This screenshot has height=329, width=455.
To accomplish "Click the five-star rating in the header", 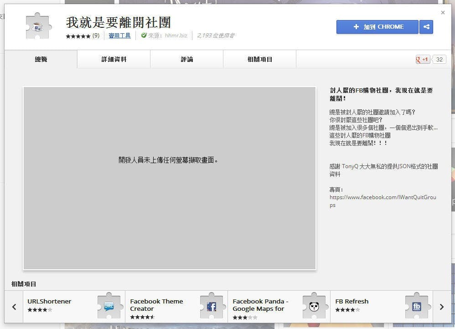I will (78, 36).
